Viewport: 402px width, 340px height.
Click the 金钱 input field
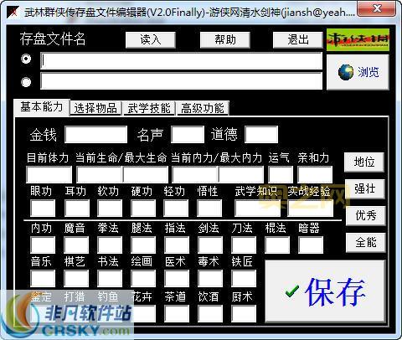(95, 135)
